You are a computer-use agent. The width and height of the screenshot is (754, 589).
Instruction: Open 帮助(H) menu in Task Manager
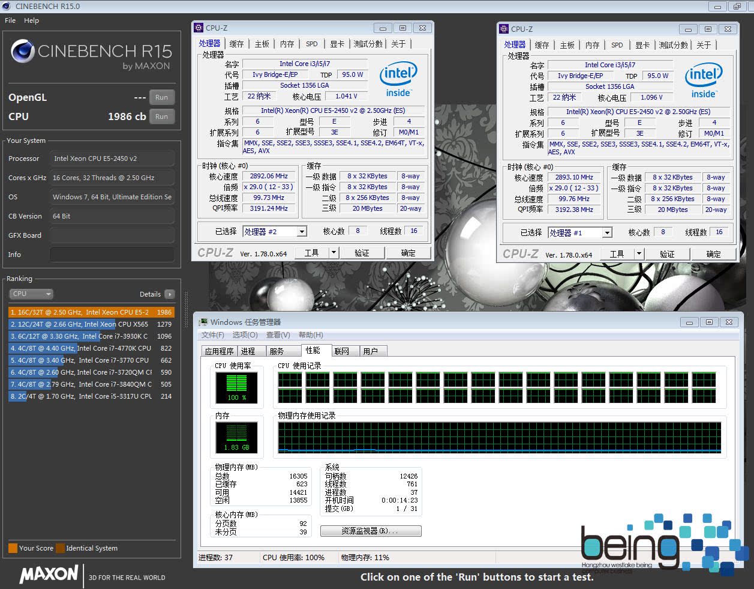click(x=311, y=335)
